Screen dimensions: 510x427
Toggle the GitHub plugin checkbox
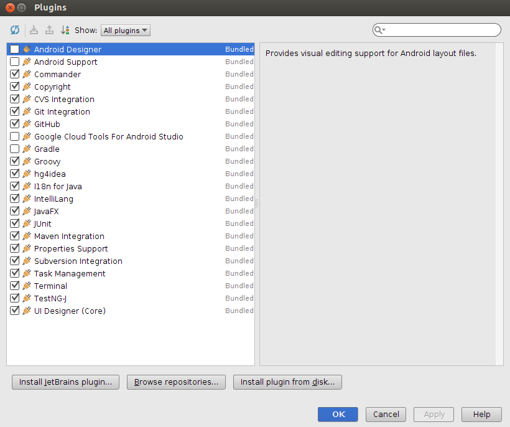(15, 124)
